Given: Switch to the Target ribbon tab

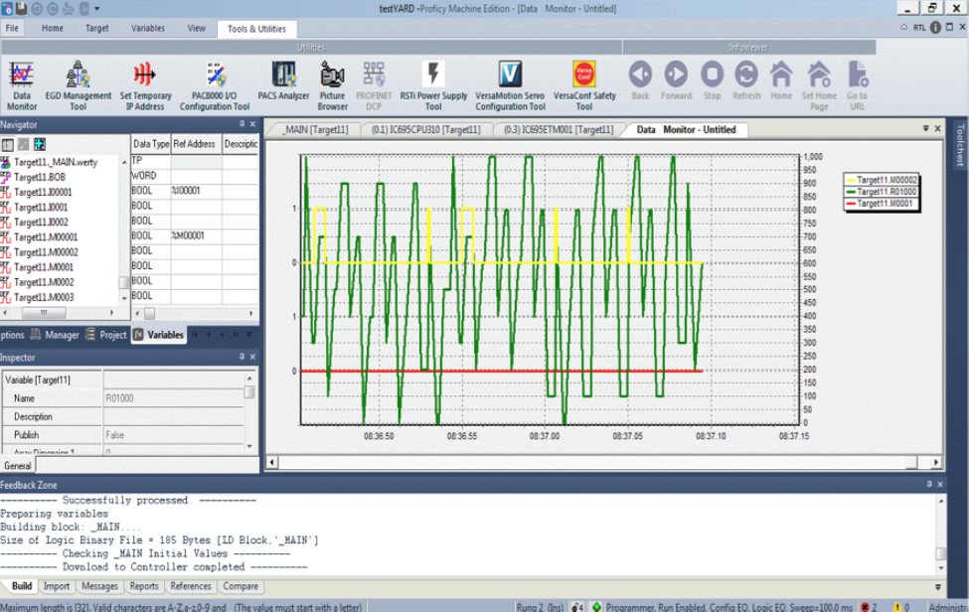Looking at the screenshot, I should point(97,29).
